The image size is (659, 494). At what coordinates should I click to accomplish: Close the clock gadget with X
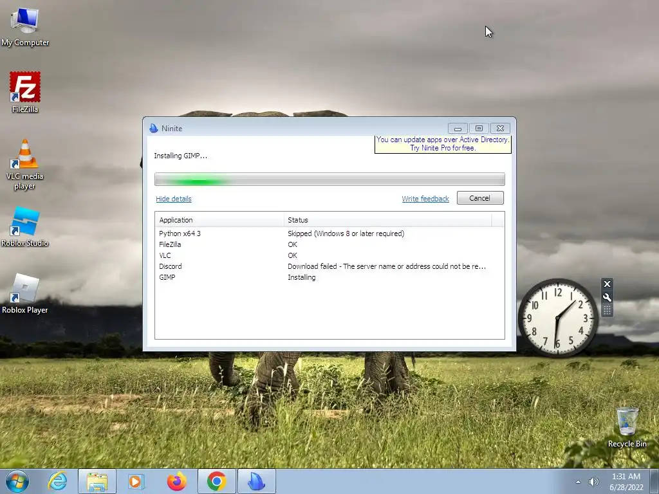point(607,284)
